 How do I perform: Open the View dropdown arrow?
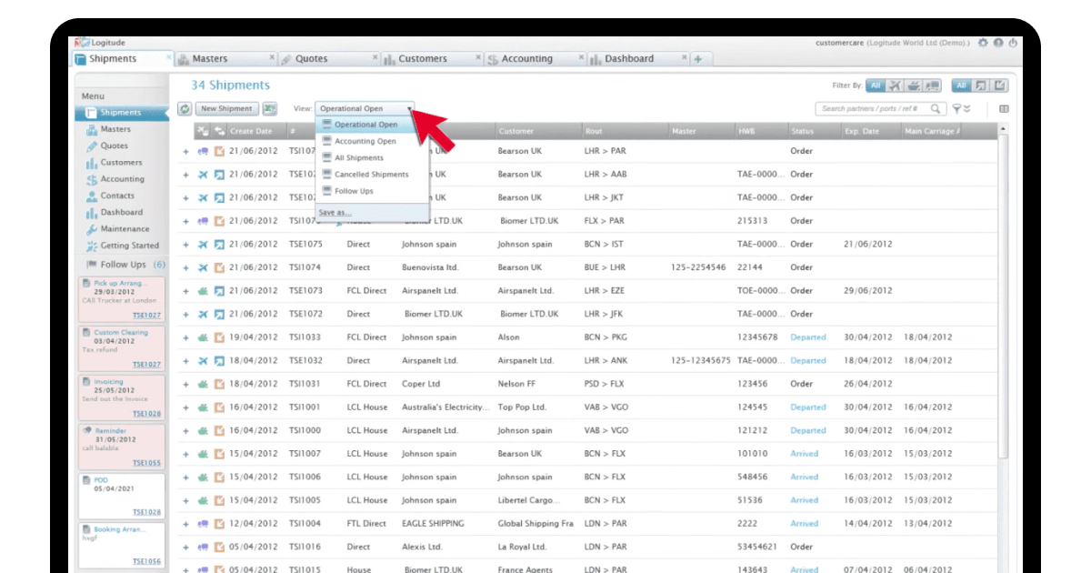pos(410,109)
